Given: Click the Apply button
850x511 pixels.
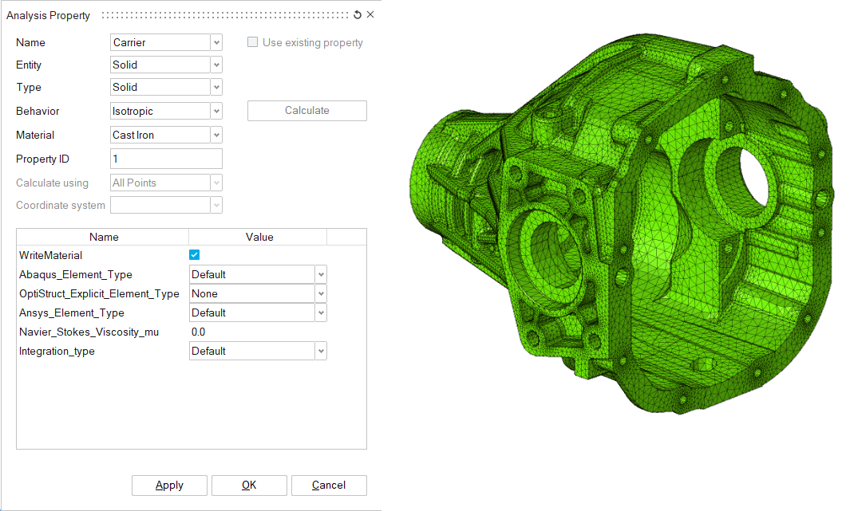Looking at the screenshot, I should tap(169, 485).
